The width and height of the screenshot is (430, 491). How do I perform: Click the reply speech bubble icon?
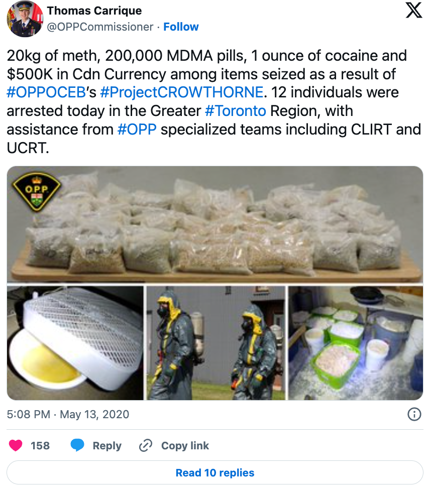pyautogui.click(x=77, y=445)
